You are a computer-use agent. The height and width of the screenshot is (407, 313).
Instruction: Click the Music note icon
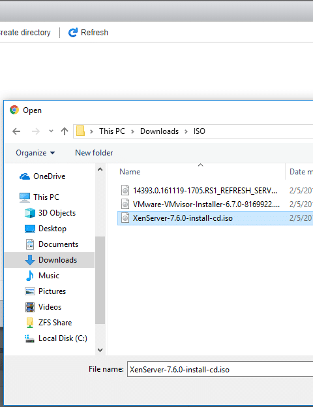pyautogui.click(x=30, y=276)
